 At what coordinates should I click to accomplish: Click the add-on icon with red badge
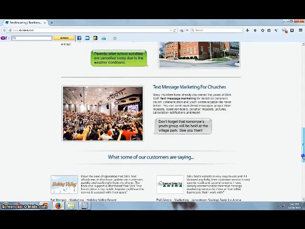pyautogui.click(x=284, y=31)
